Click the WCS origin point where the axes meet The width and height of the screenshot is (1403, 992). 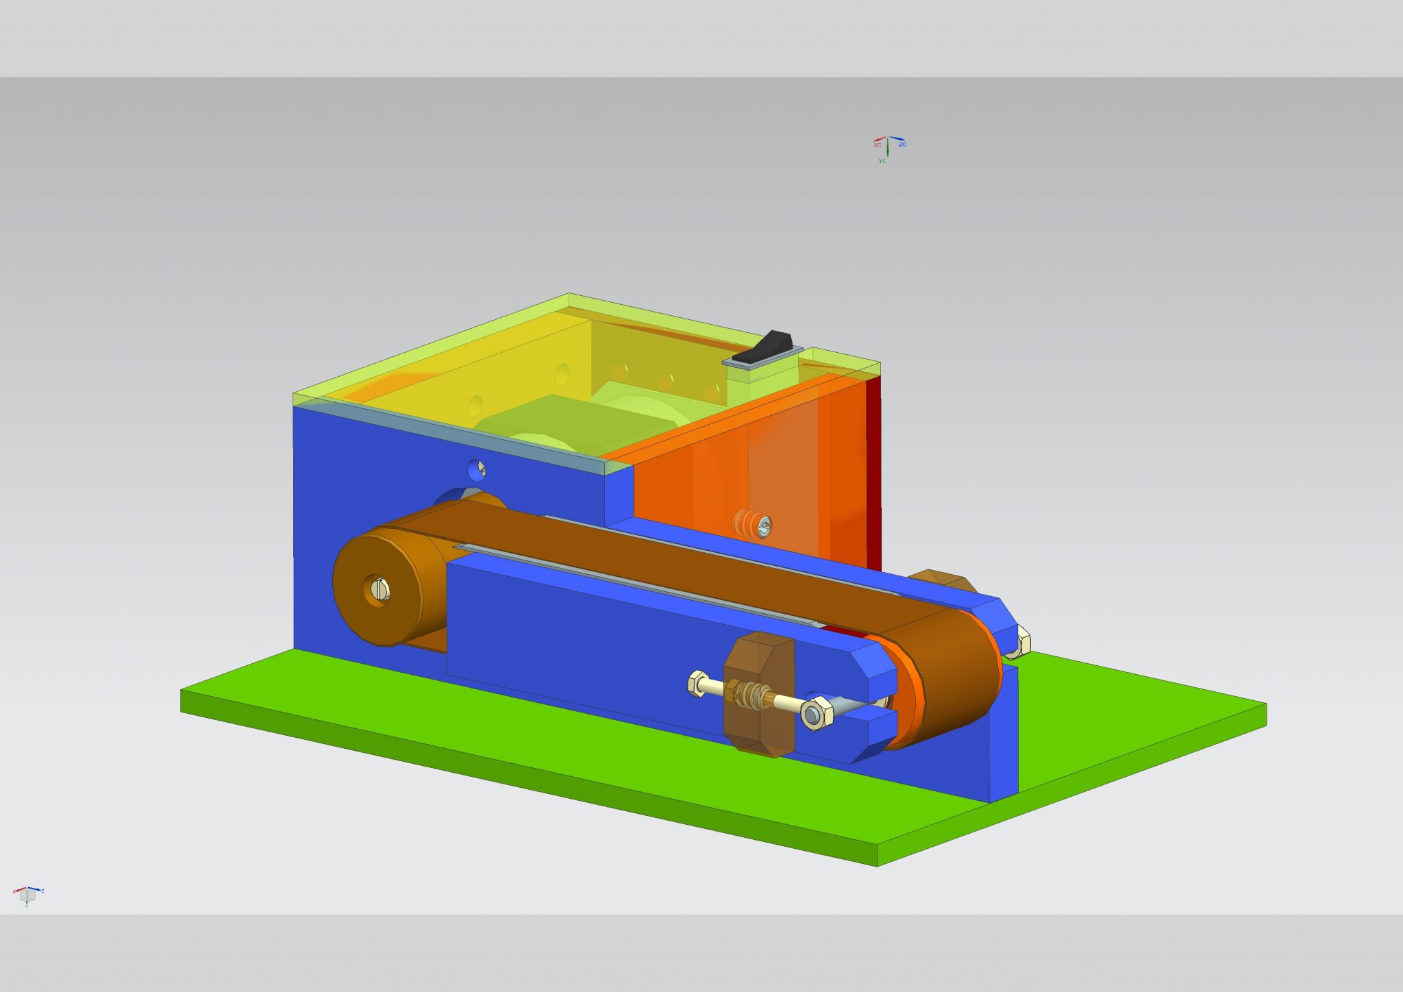click(x=888, y=137)
